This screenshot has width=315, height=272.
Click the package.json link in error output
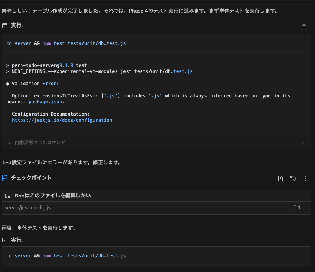(x=45, y=102)
